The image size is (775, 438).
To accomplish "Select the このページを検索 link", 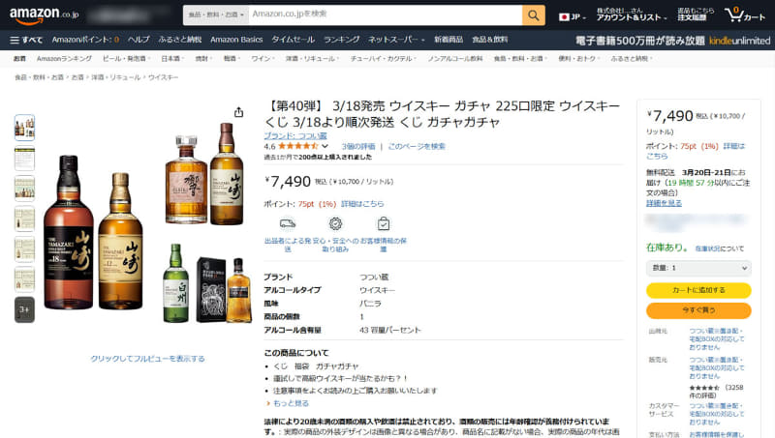I will tap(417, 147).
